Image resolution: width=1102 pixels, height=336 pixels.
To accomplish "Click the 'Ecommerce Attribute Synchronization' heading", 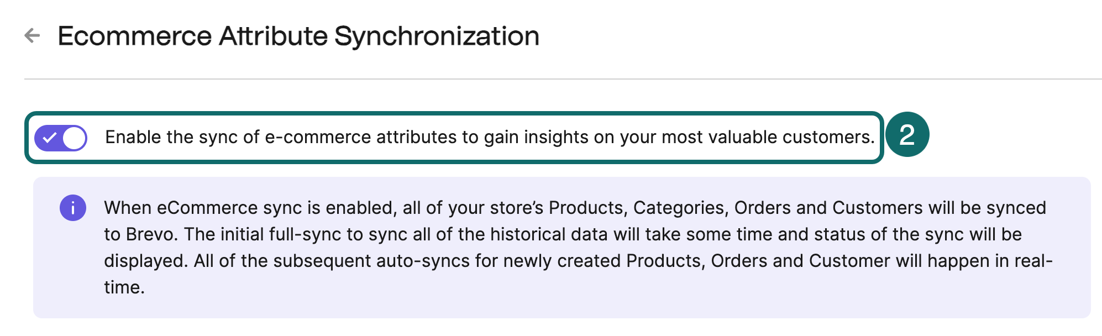I will [298, 36].
